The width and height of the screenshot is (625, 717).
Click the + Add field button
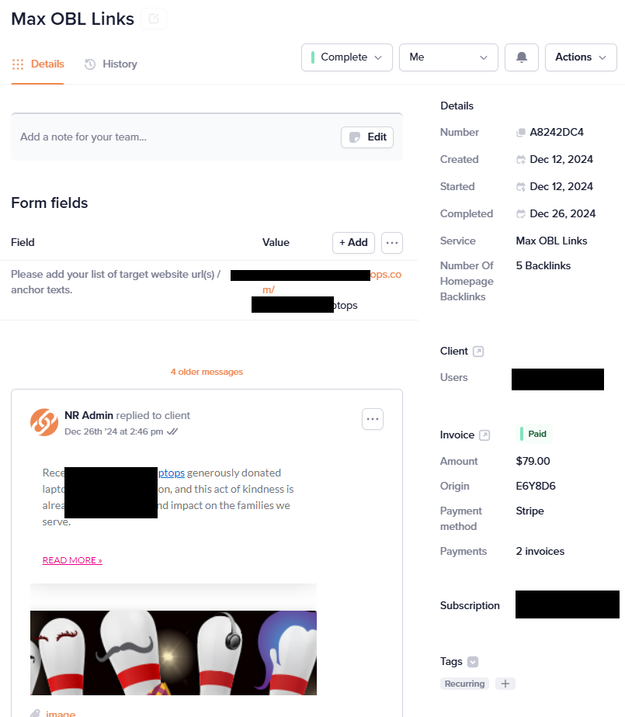[x=353, y=243]
